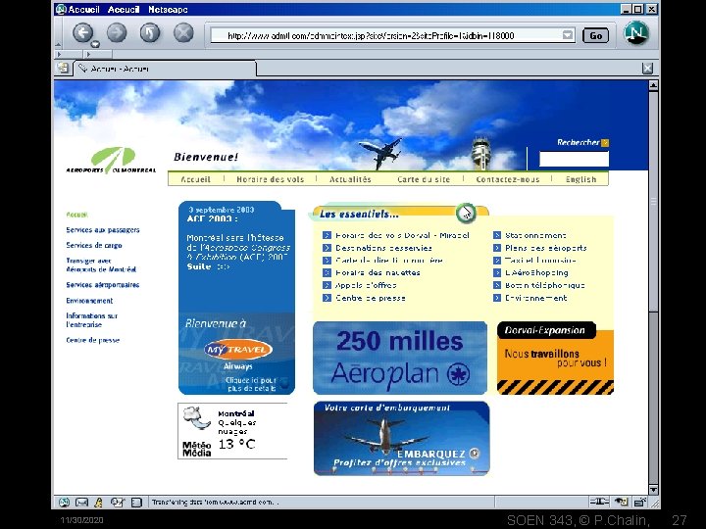
Task: Click arrow icon beside Horaire des navettes
Action: (x=327, y=272)
